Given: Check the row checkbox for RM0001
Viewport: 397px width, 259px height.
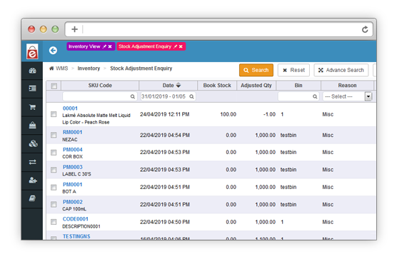Looking at the screenshot, I should [x=54, y=135].
